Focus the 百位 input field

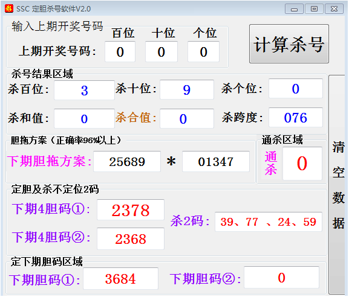[120, 51]
